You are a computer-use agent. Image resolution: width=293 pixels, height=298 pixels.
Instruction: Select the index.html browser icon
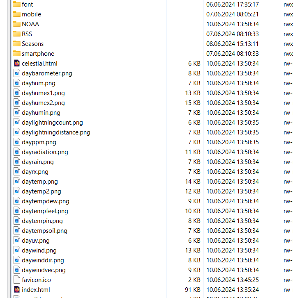16,289
